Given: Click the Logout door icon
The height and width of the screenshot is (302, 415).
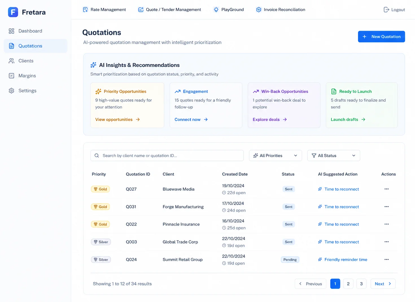Looking at the screenshot, I should [x=386, y=10].
